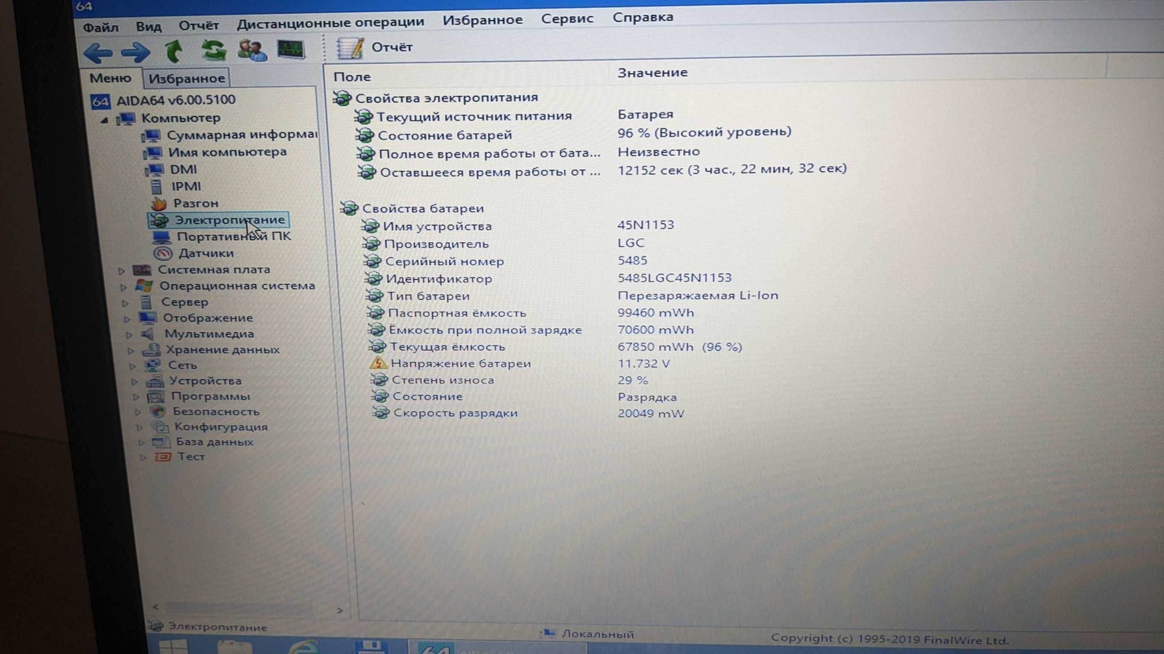Open the Отчёт menu in menu bar

tap(199, 25)
